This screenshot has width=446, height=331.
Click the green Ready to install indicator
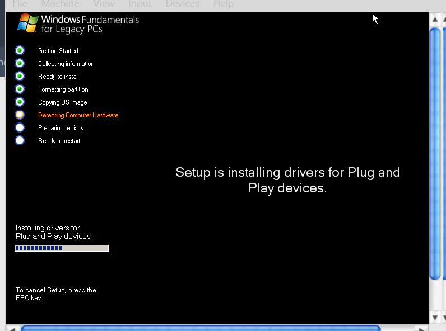pos(20,76)
